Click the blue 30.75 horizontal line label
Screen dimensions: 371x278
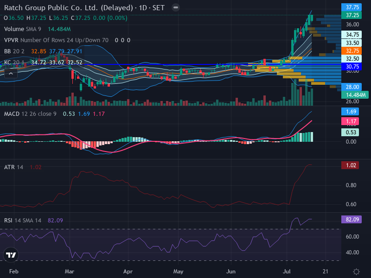click(351, 67)
